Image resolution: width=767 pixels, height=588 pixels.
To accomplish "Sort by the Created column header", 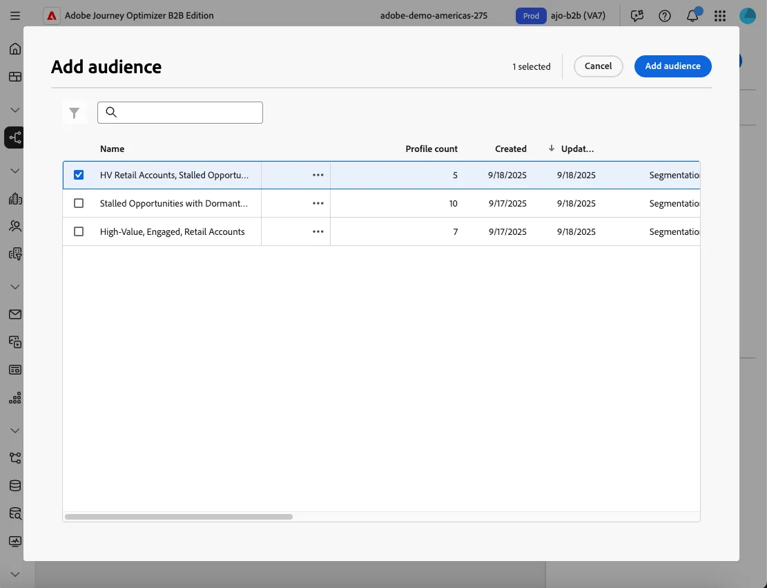I will 511,149.
